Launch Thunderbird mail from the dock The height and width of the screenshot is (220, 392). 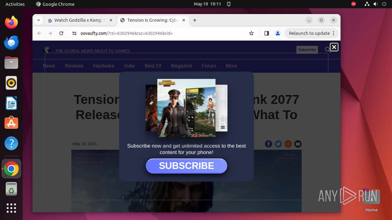click(11, 42)
